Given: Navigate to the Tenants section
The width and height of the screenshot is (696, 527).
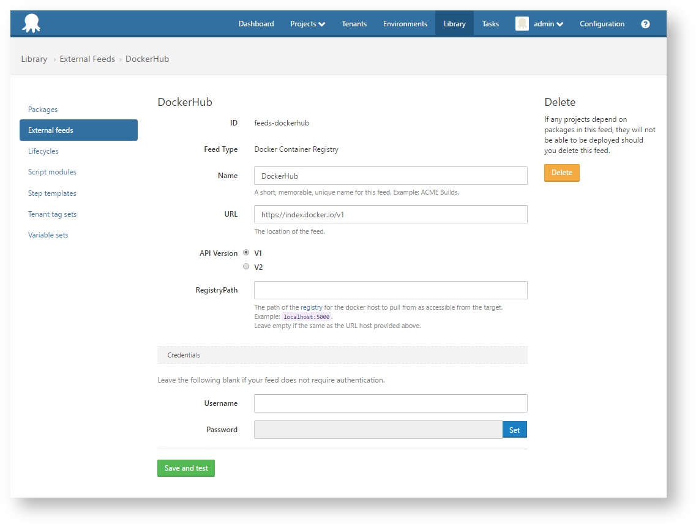Looking at the screenshot, I should click(x=354, y=23).
